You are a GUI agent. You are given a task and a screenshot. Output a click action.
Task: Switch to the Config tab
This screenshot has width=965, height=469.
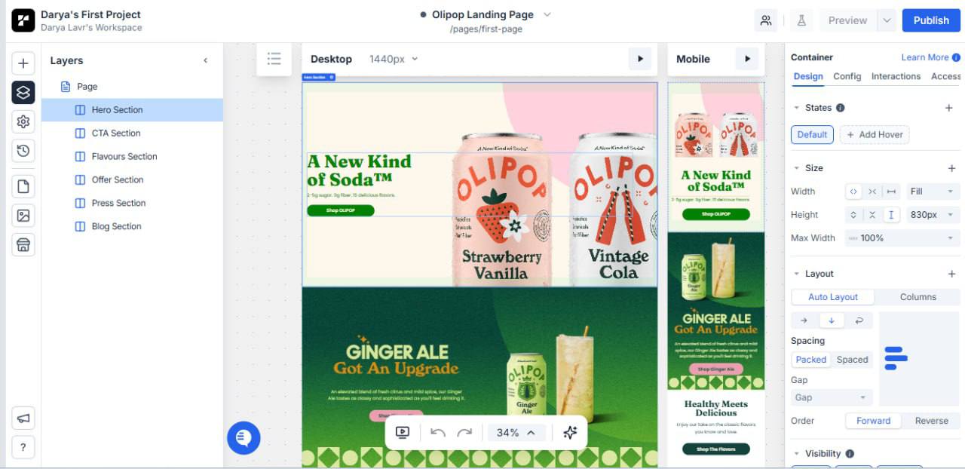847,76
